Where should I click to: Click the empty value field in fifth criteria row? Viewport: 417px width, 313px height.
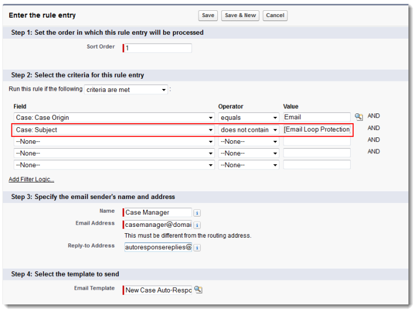[317, 165]
